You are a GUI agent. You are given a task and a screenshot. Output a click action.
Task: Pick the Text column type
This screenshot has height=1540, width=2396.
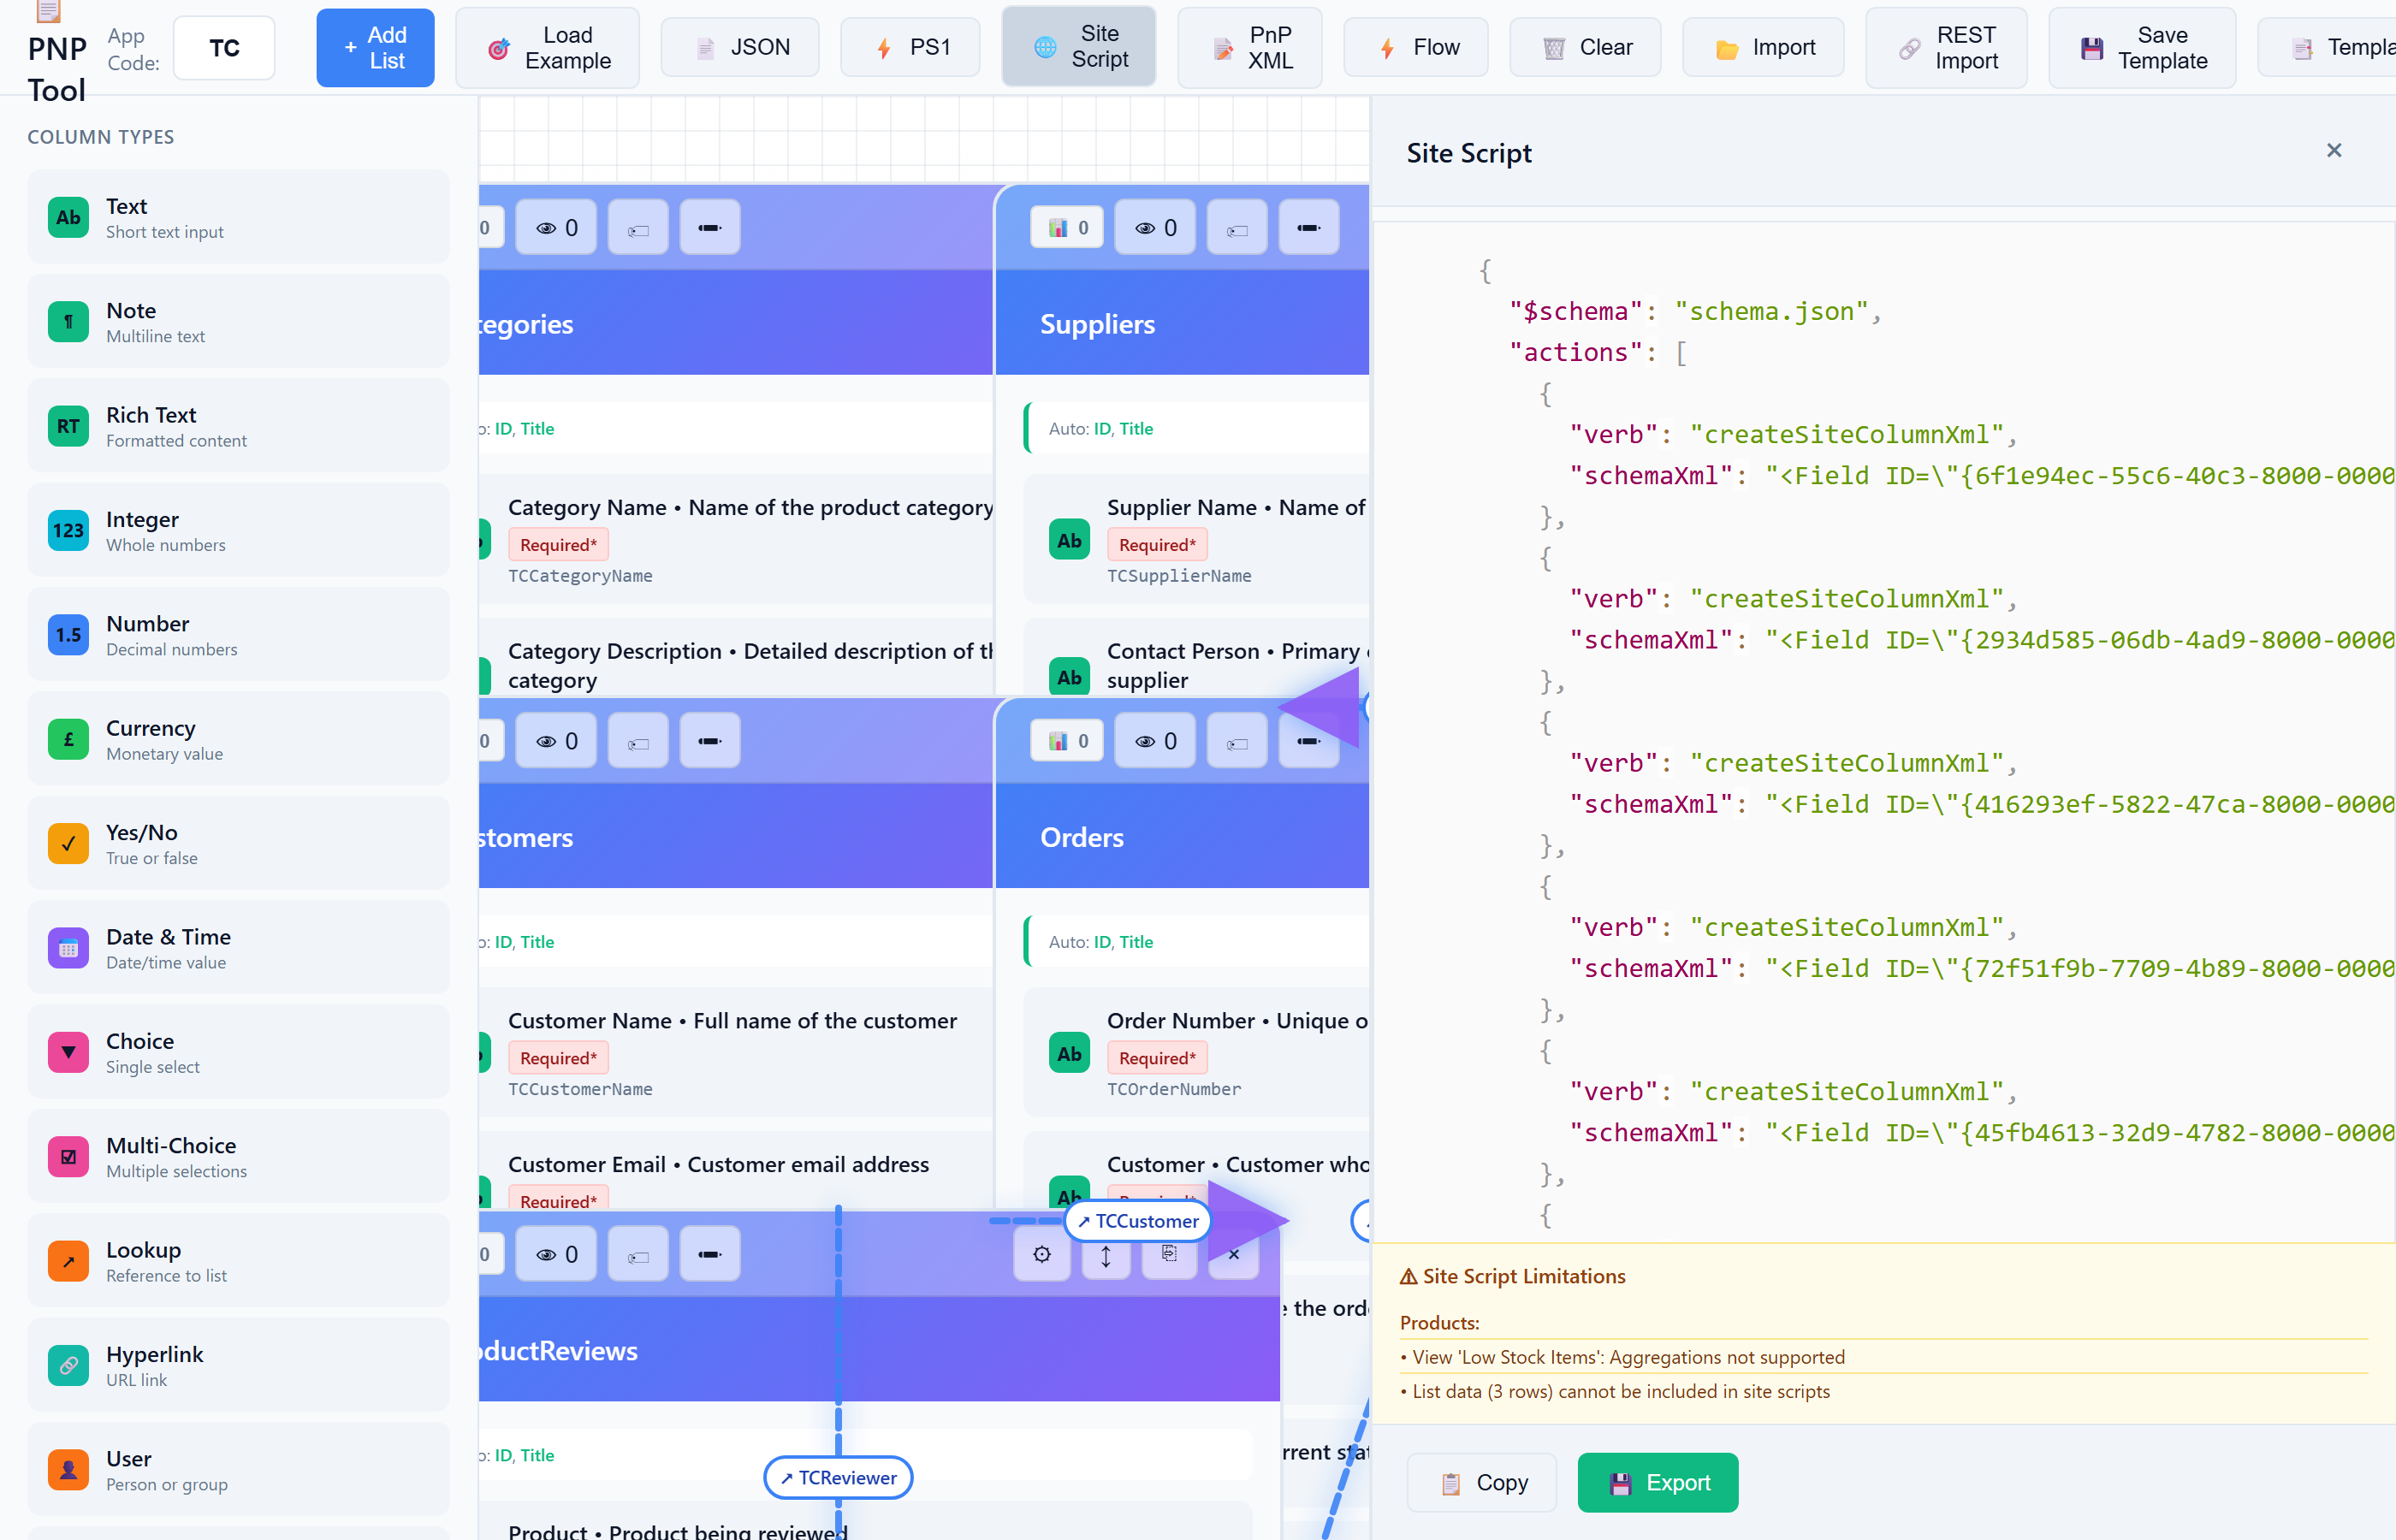coord(238,217)
